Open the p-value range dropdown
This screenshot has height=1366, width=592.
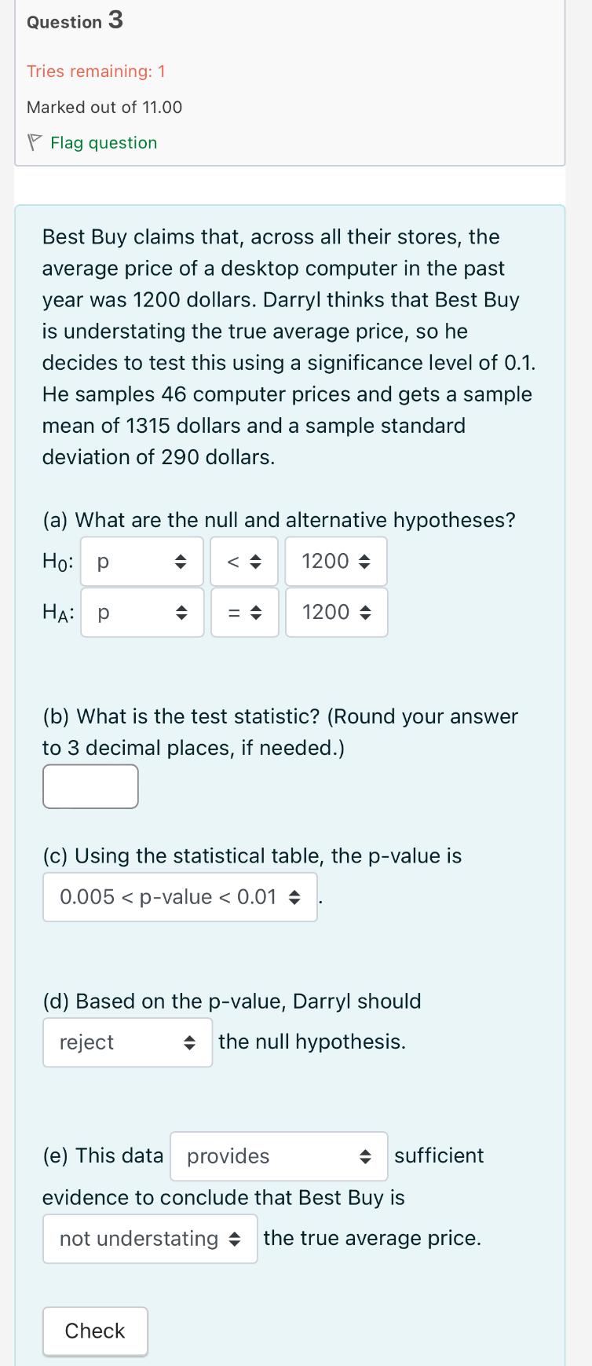[x=179, y=896]
